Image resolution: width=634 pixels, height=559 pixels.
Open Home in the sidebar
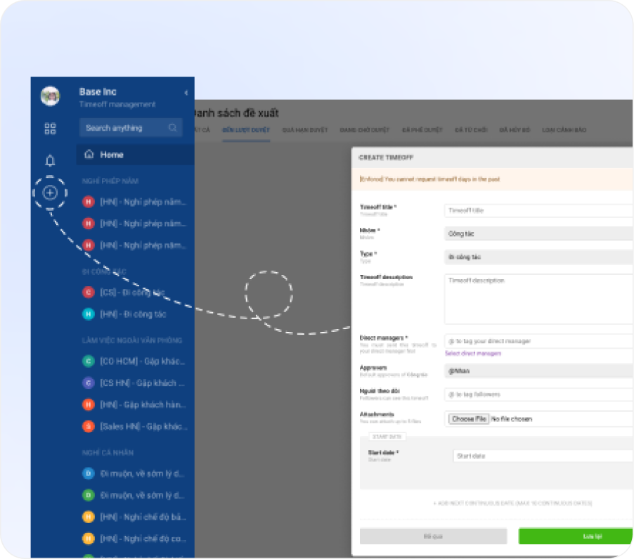pos(135,155)
